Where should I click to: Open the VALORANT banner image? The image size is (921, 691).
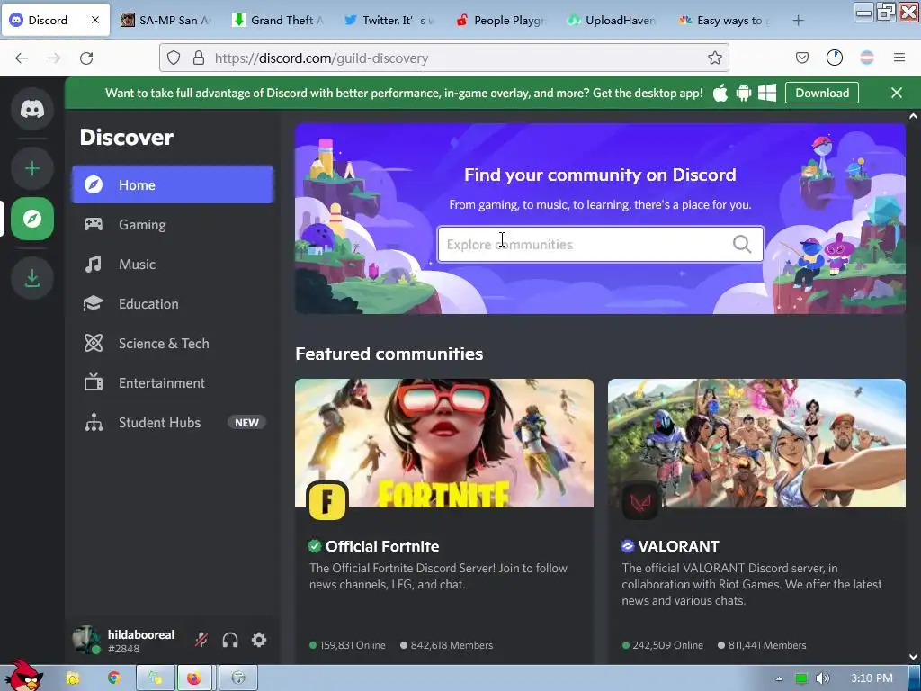[x=756, y=443]
